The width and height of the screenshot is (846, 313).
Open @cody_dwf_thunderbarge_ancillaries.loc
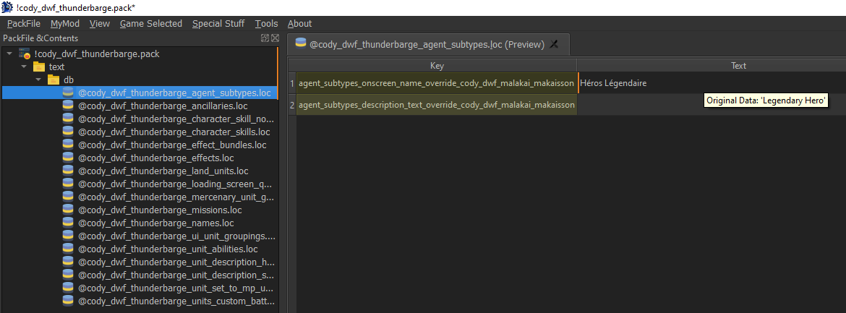point(163,106)
